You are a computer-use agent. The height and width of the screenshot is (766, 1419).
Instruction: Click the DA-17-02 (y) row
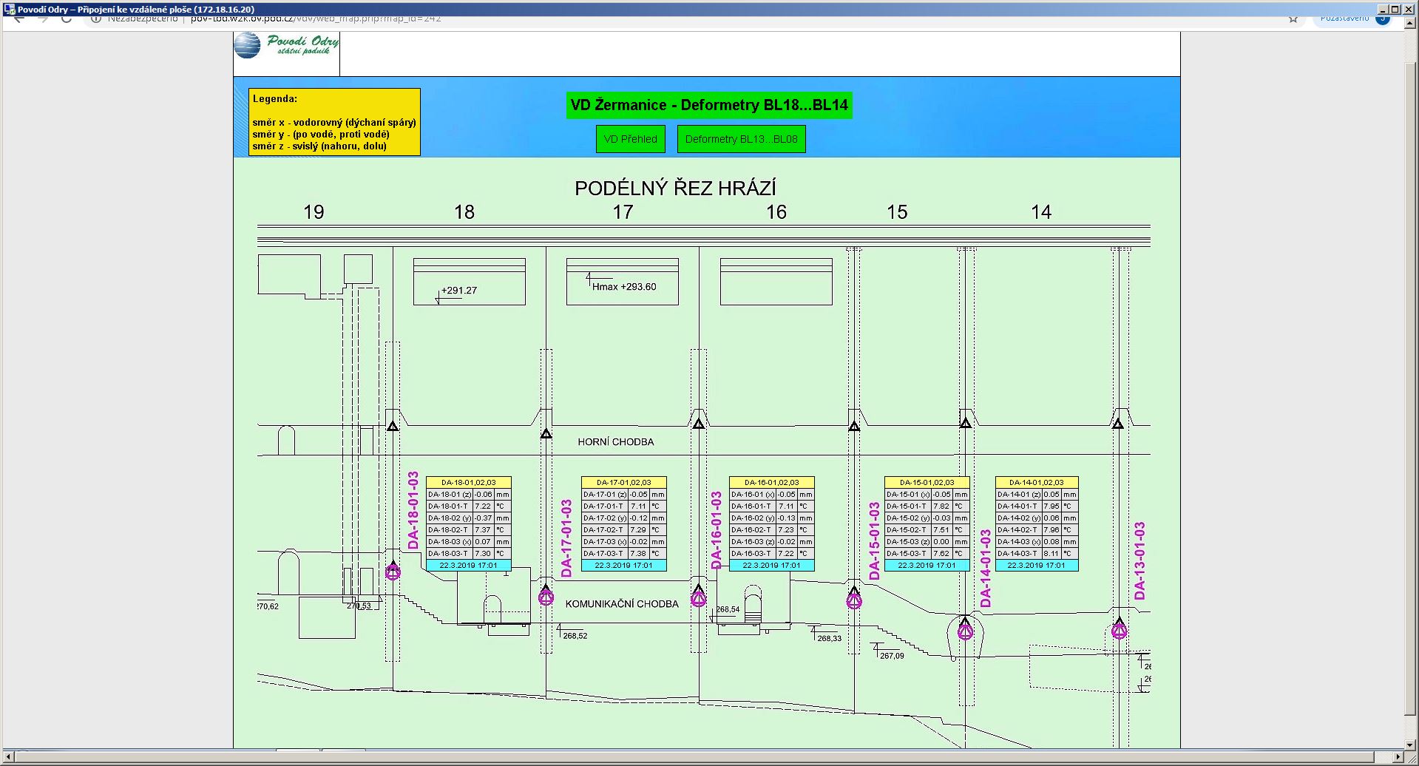[624, 518]
